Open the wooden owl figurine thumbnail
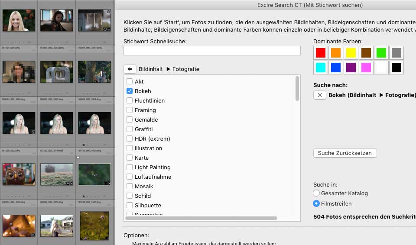The image size is (416, 245). [x=19, y=174]
